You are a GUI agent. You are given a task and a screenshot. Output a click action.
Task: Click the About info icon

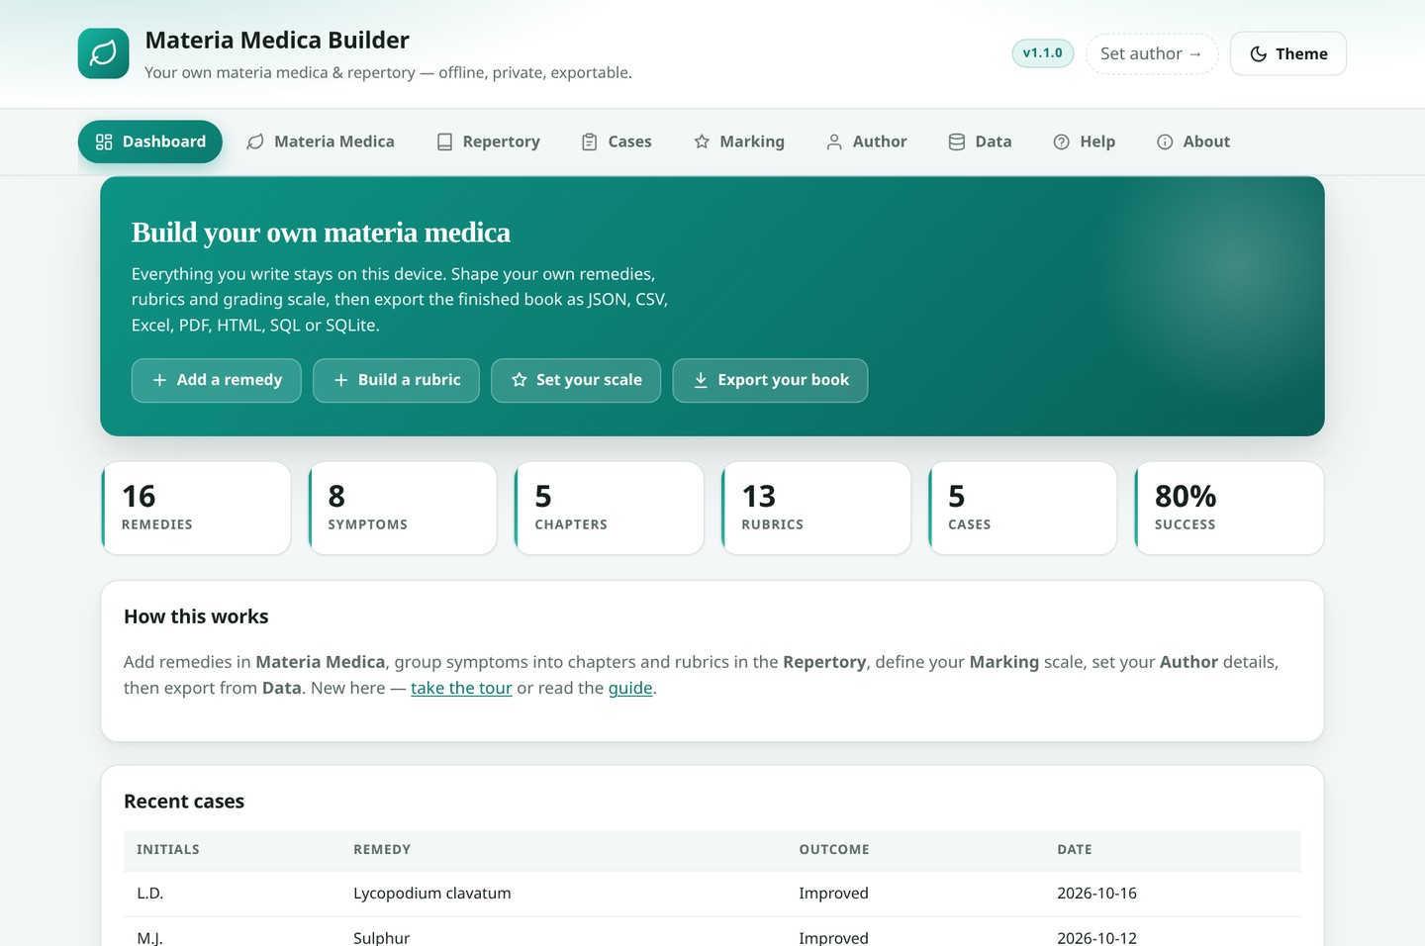click(x=1165, y=142)
